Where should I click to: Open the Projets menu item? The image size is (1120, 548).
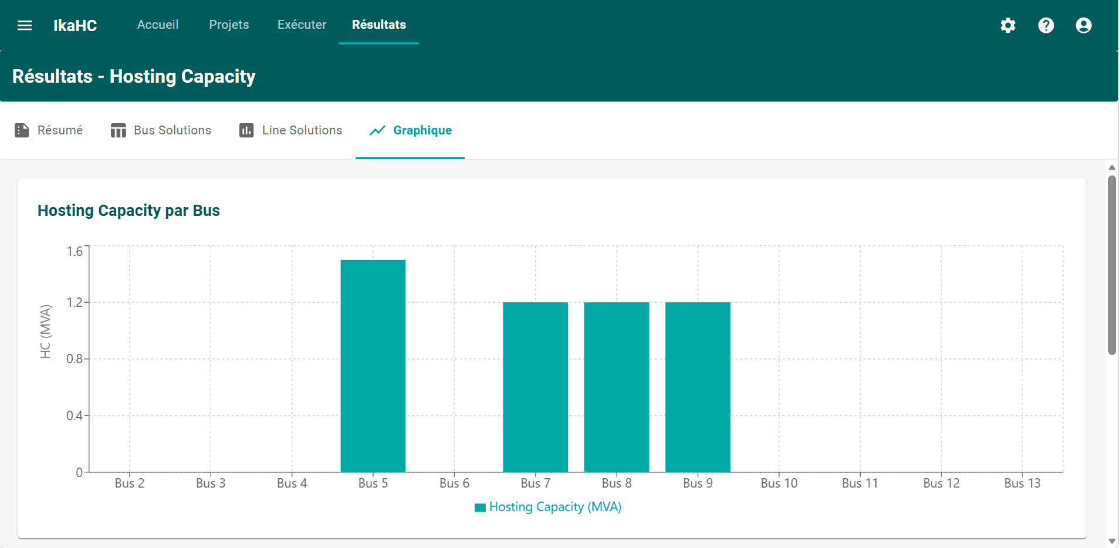tap(229, 25)
